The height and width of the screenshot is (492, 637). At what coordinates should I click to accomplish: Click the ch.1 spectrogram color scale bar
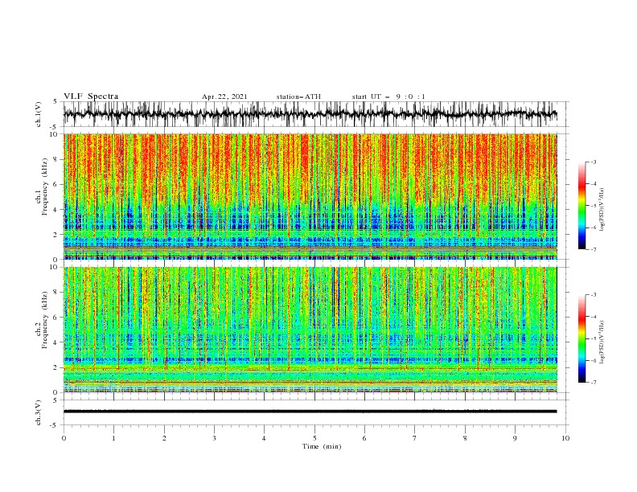tap(582, 206)
